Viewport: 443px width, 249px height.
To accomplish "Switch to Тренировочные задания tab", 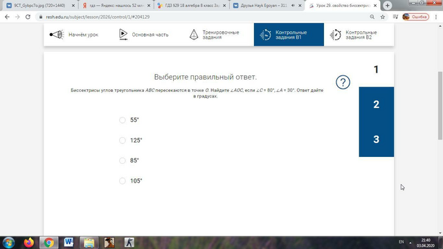I will coord(215,35).
